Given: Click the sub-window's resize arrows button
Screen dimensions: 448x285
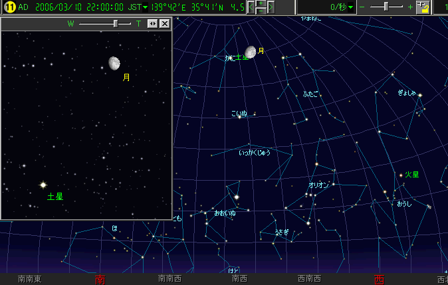Looking at the screenshot, I should (x=152, y=24).
